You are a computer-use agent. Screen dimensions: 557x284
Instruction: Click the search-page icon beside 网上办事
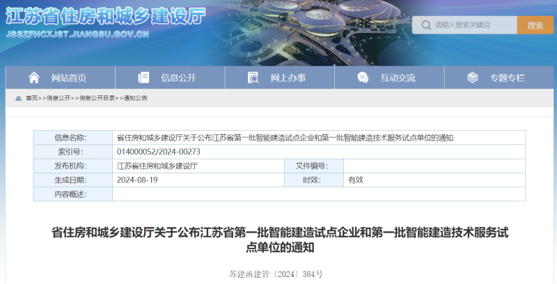[x=253, y=77]
